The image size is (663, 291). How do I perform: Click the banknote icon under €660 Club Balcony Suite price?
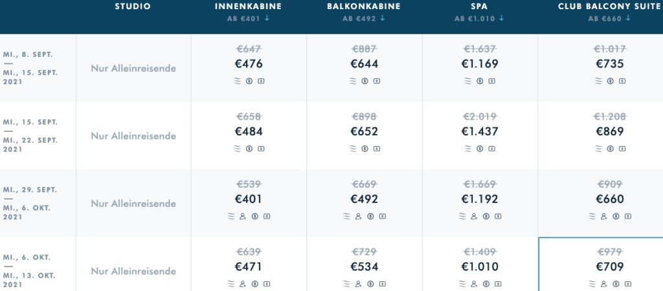pos(628,216)
